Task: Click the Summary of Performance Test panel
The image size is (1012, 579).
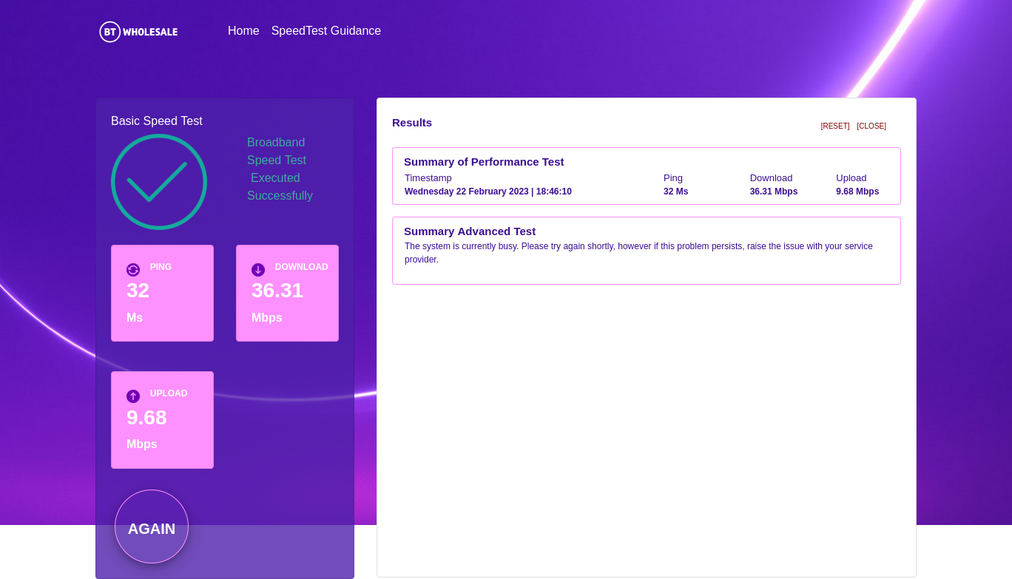Action: click(646, 176)
